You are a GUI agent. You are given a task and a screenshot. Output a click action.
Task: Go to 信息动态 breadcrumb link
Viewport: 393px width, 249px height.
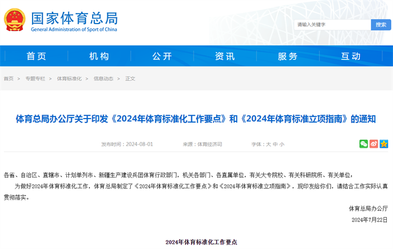[x=103, y=79]
